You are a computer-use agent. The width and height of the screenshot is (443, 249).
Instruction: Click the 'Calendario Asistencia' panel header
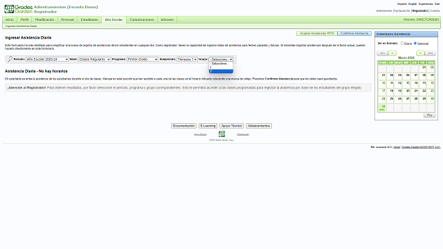[406, 34]
